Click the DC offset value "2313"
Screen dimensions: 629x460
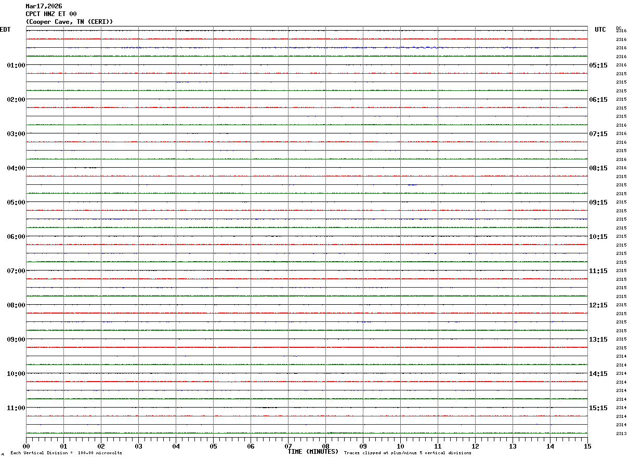tap(621, 434)
